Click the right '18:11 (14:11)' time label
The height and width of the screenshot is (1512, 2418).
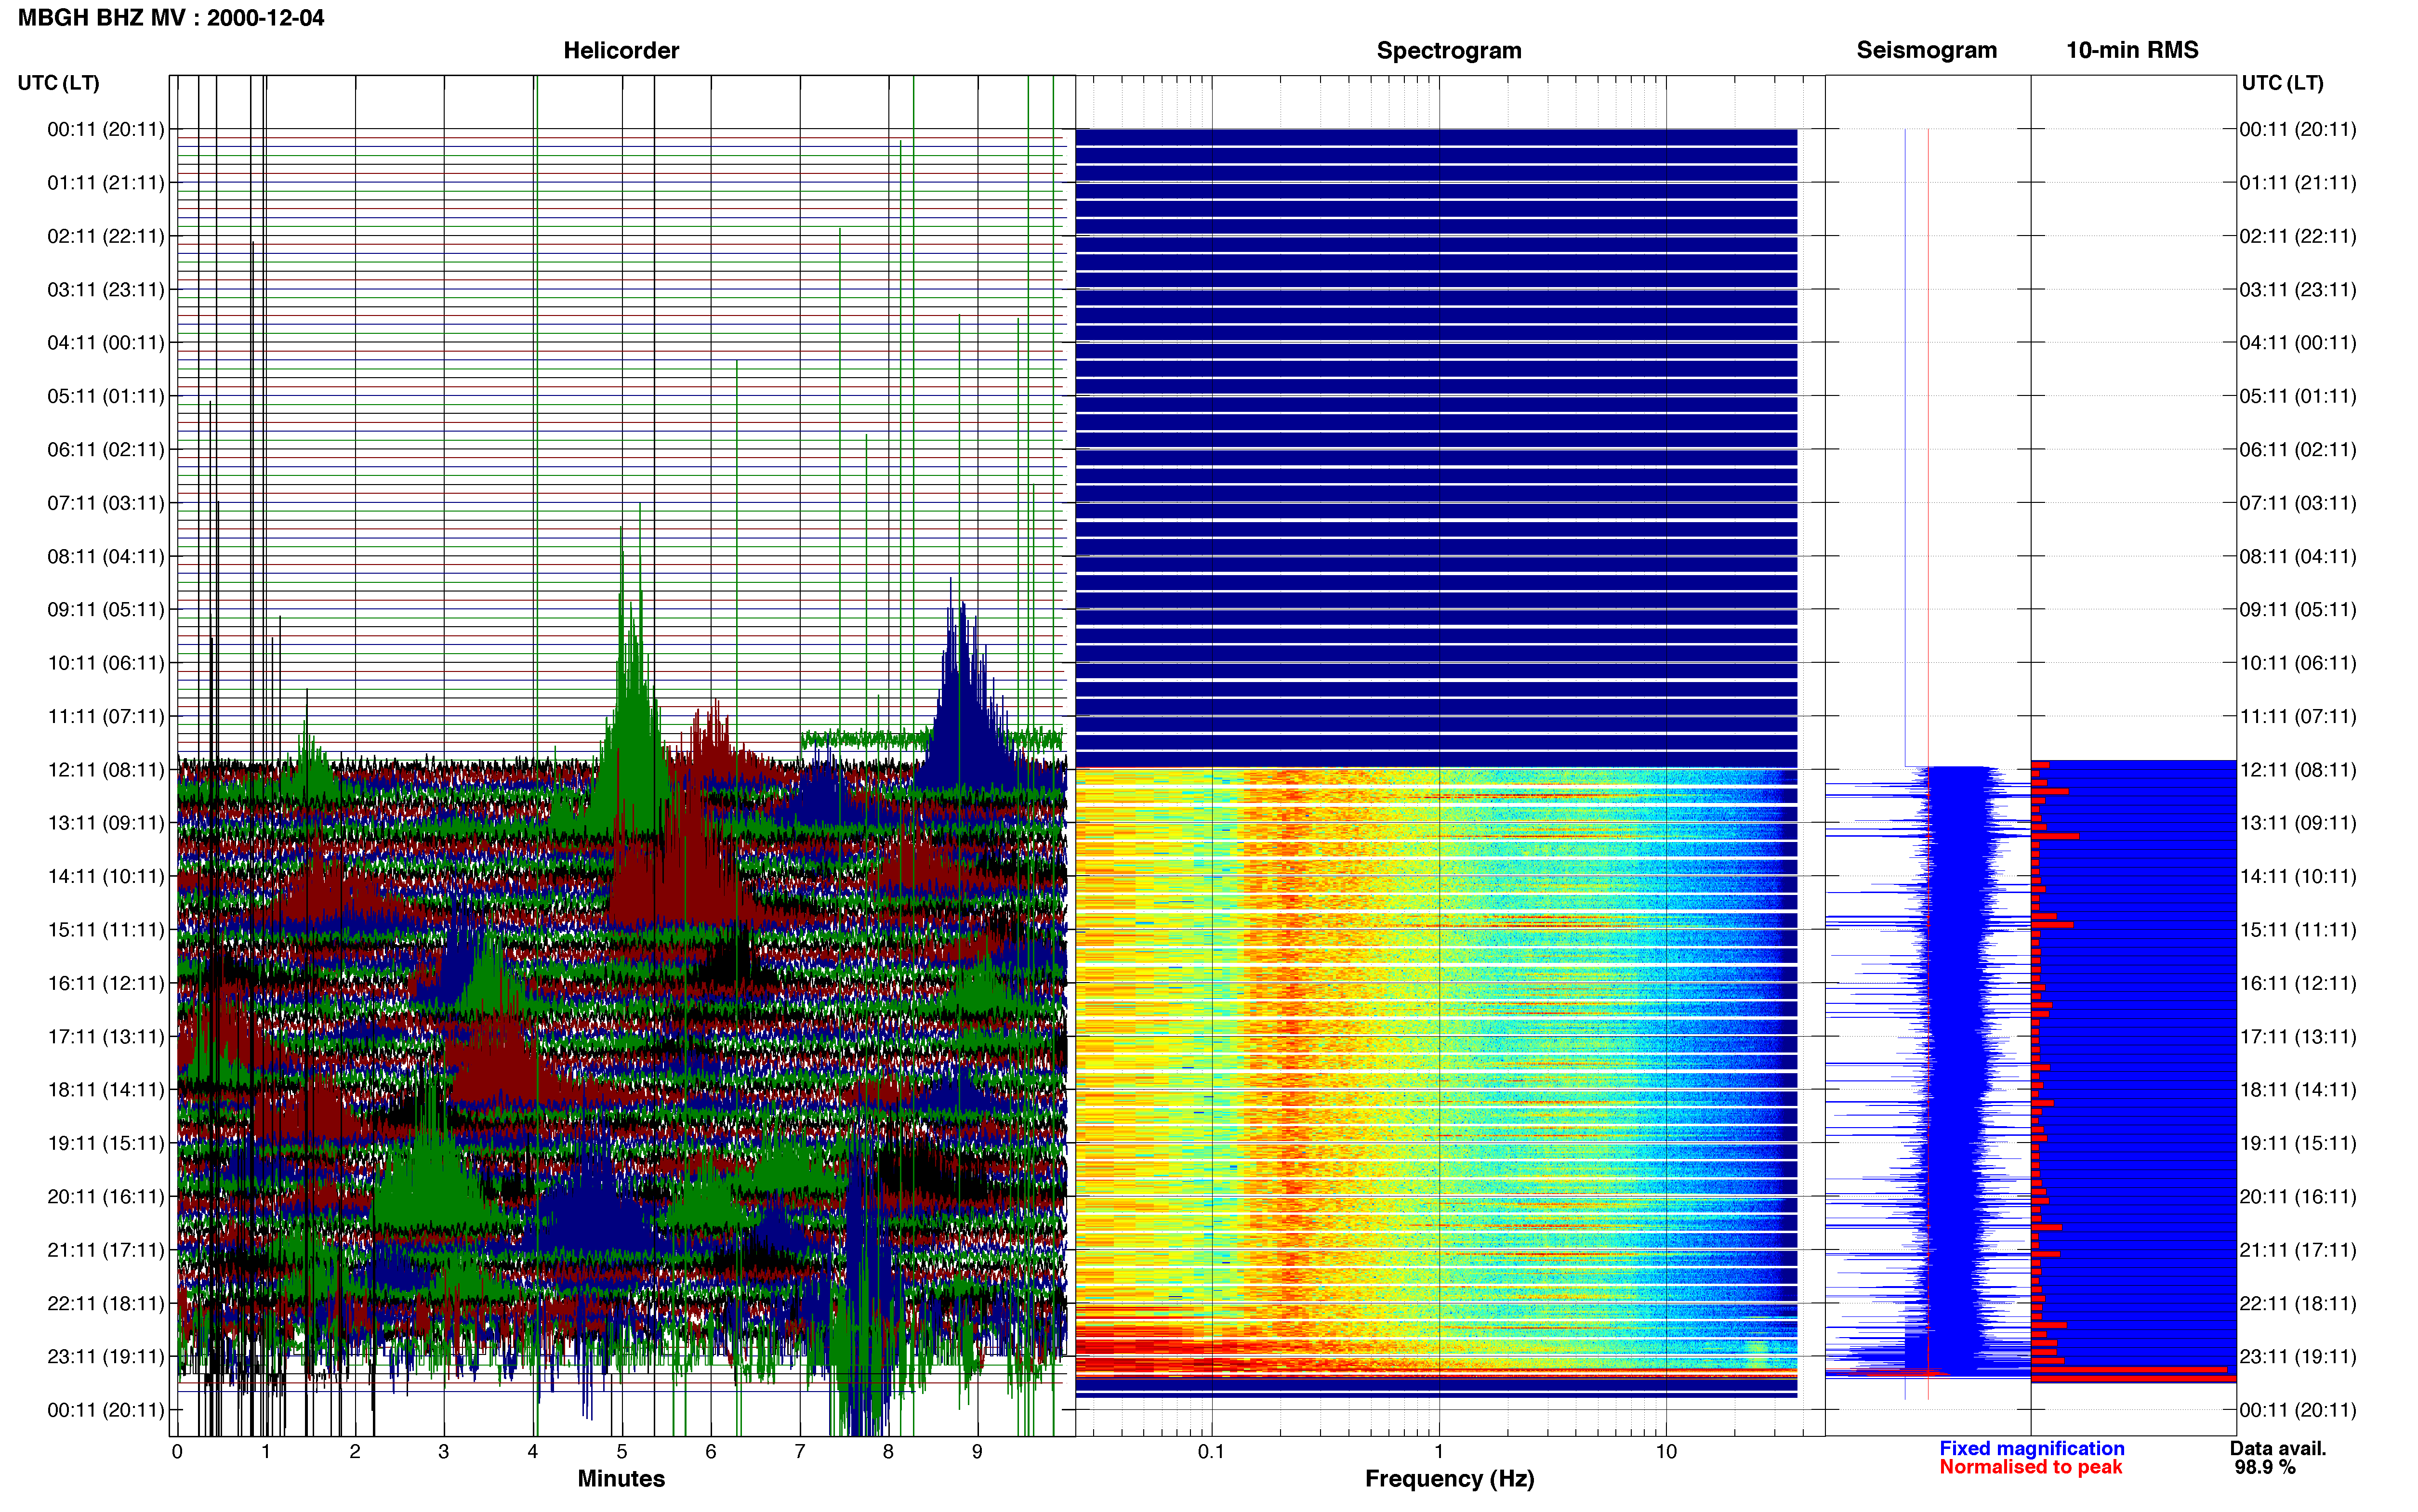click(x=2298, y=1090)
